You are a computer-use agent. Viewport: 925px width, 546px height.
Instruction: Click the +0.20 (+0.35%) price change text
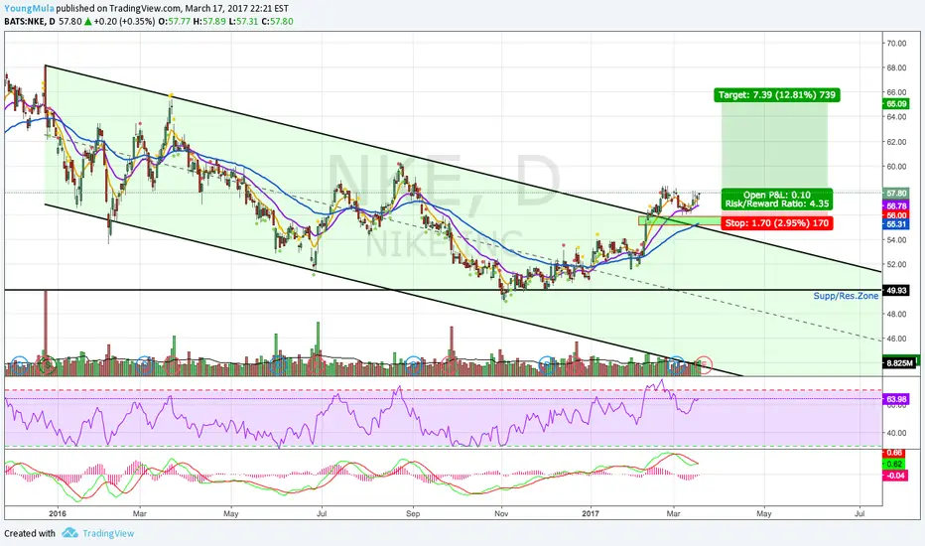124,21
